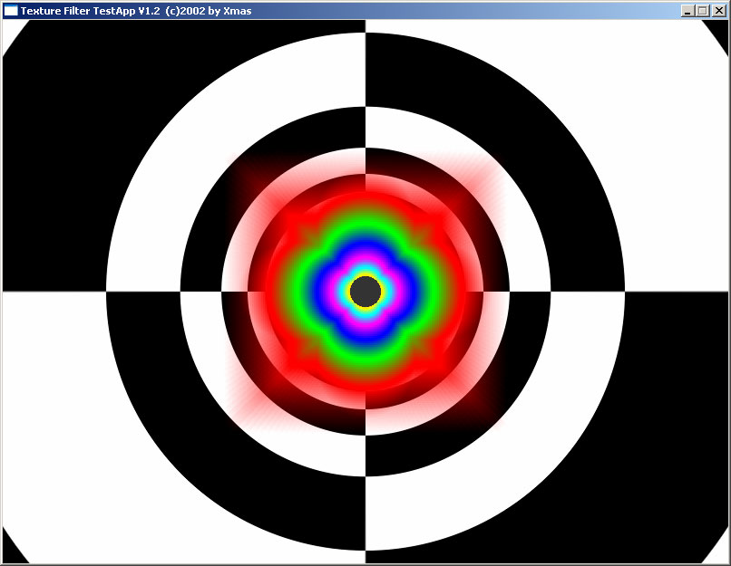The image size is (731, 566).
Task: Minimize the Texture Filter TestApp window
Action: 687,11
